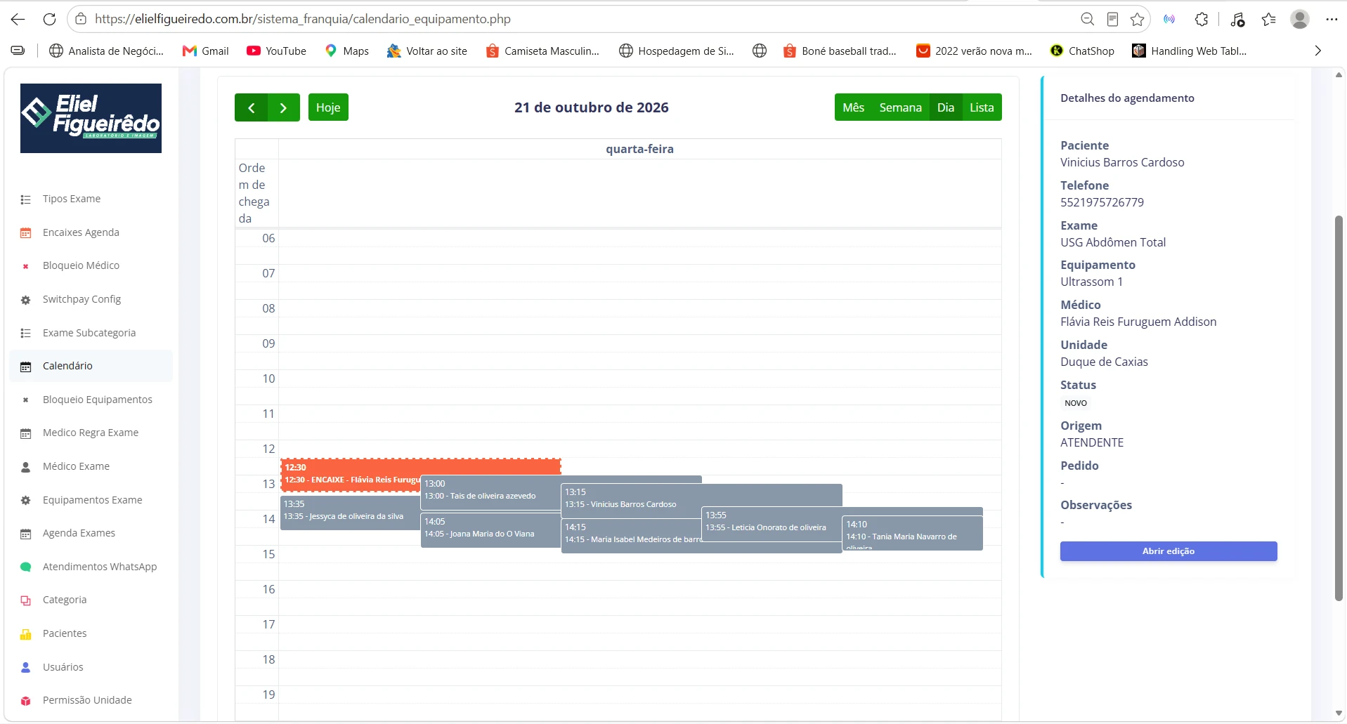Screen dimensions: 1347x724
Task: Click the Hoje button
Action: click(x=328, y=107)
